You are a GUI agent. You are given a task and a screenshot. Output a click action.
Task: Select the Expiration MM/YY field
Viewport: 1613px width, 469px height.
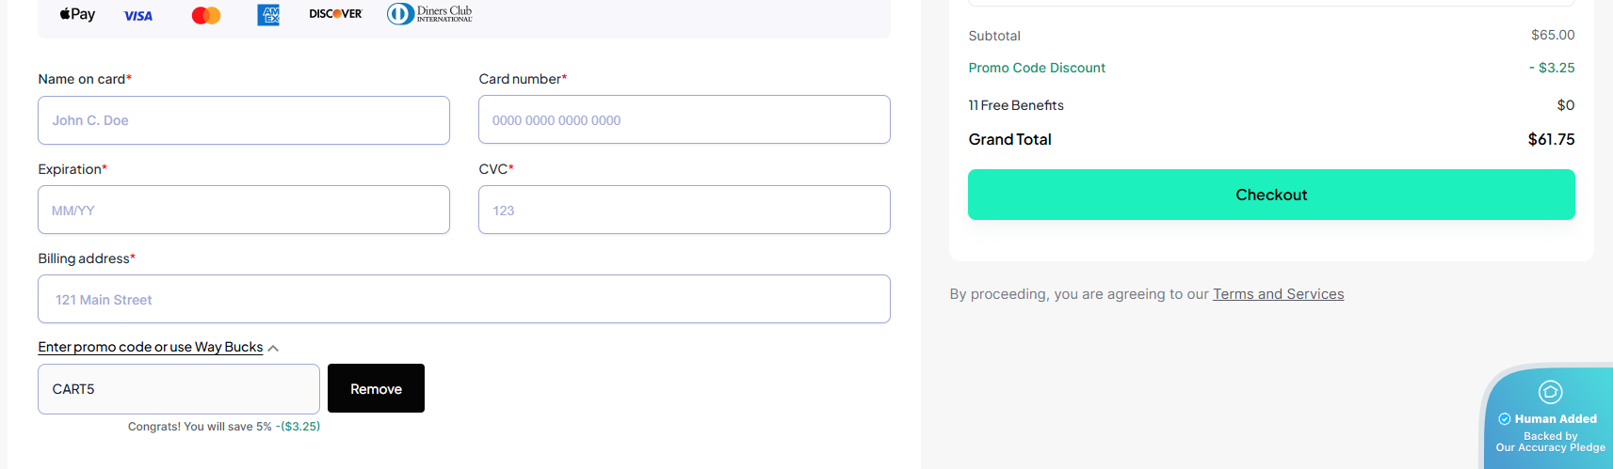[x=243, y=211]
